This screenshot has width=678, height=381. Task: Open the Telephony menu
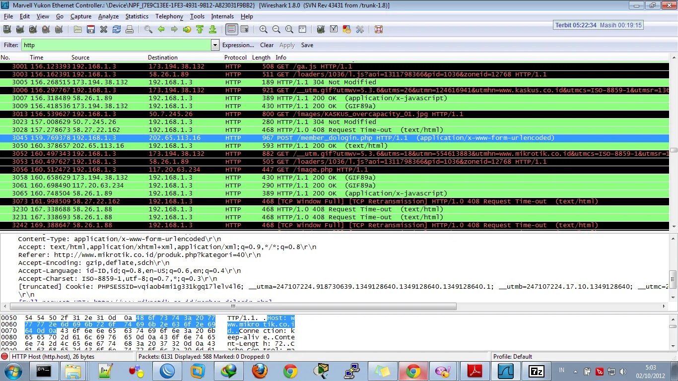[x=169, y=16]
